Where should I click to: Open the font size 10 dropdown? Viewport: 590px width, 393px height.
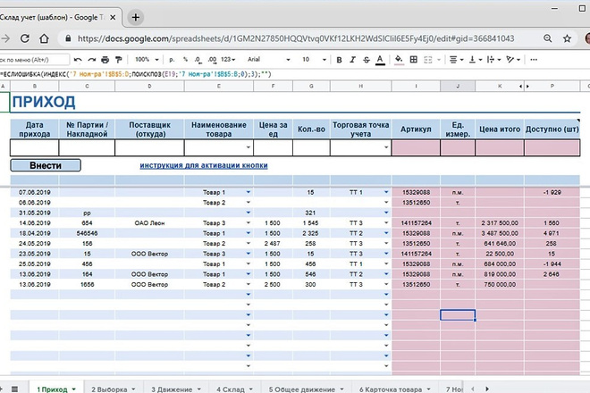[314, 60]
